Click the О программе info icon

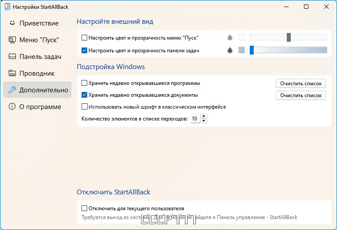(x=12, y=107)
